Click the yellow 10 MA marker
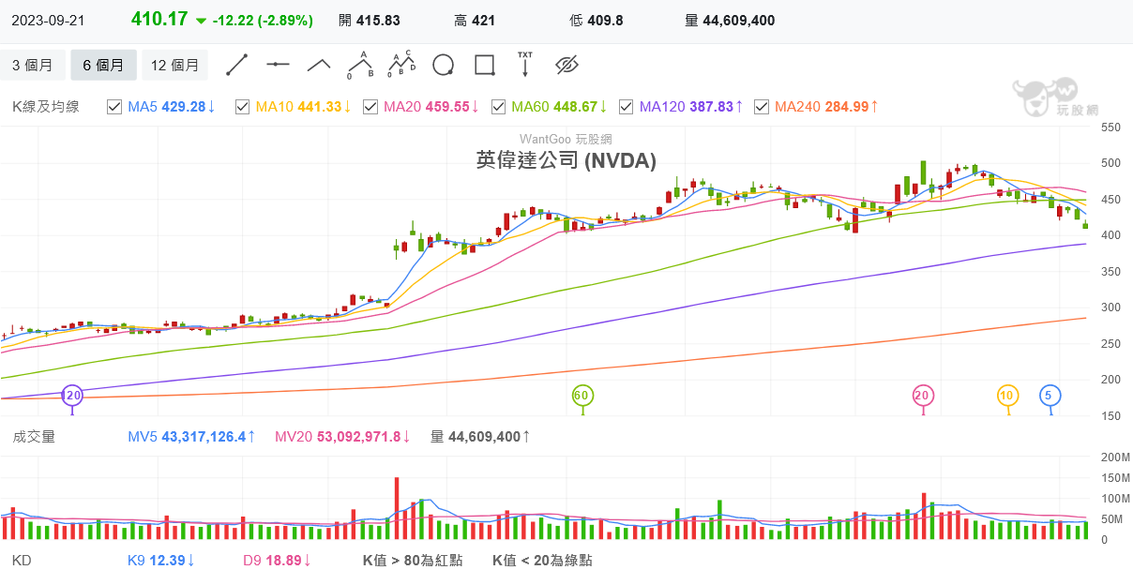Viewport: 1133px width, 570px height. pos(1008,397)
